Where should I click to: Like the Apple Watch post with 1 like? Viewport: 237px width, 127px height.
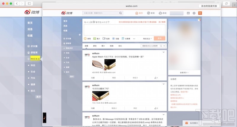pos(156,78)
